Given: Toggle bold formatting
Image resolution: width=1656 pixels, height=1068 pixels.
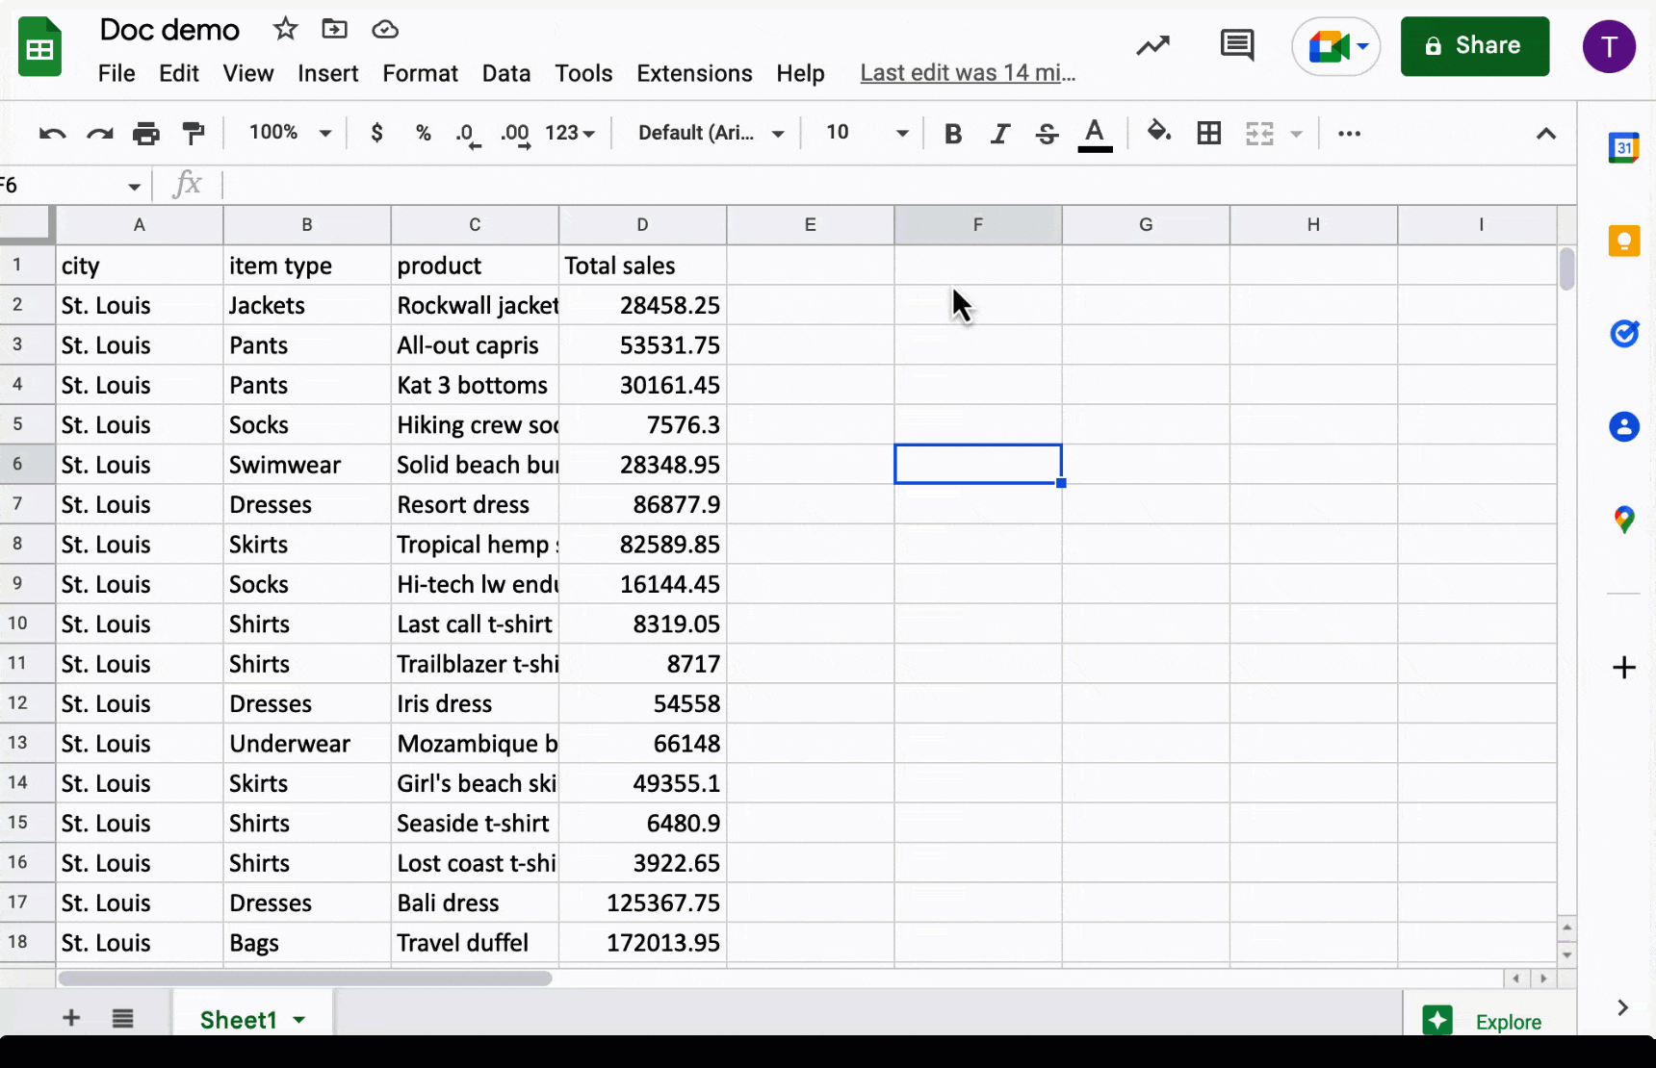Looking at the screenshot, I should [x=952, y=133].
